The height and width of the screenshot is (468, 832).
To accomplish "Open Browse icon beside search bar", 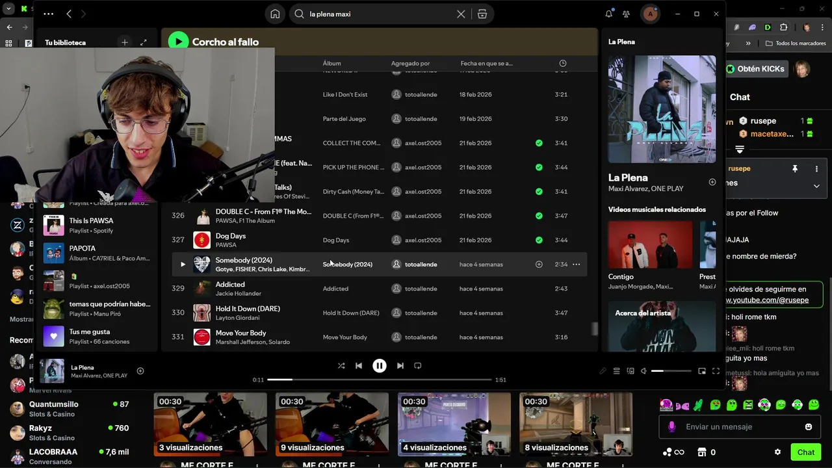I will pyautogui.click(x=482, y=14).
